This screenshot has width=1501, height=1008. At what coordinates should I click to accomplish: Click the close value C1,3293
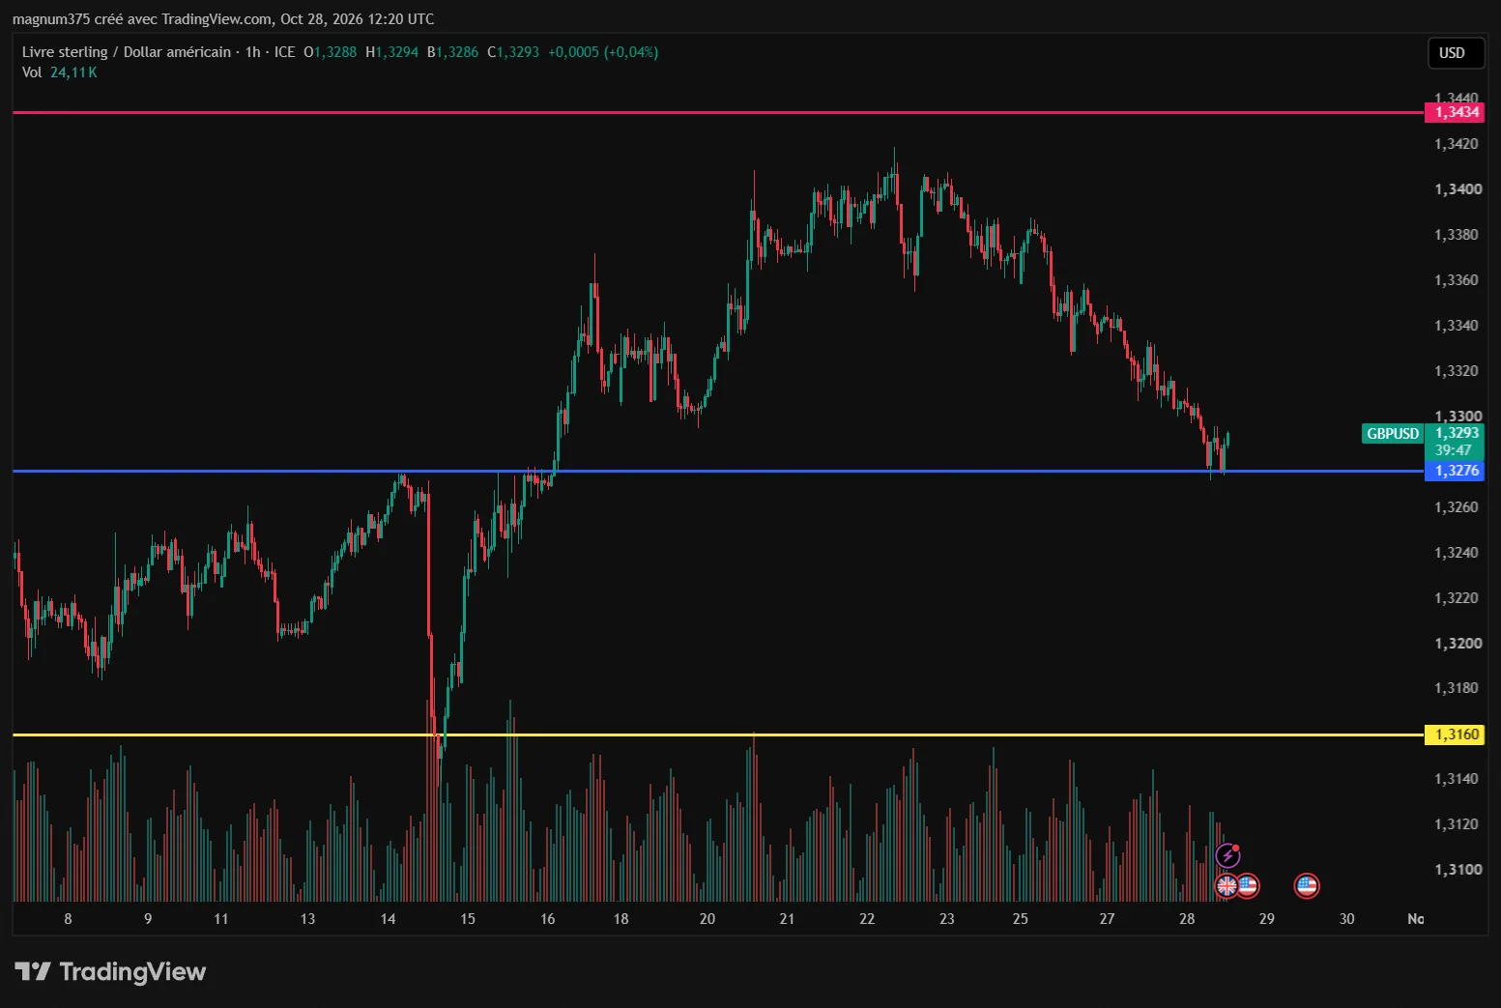(x=513, y=52)
